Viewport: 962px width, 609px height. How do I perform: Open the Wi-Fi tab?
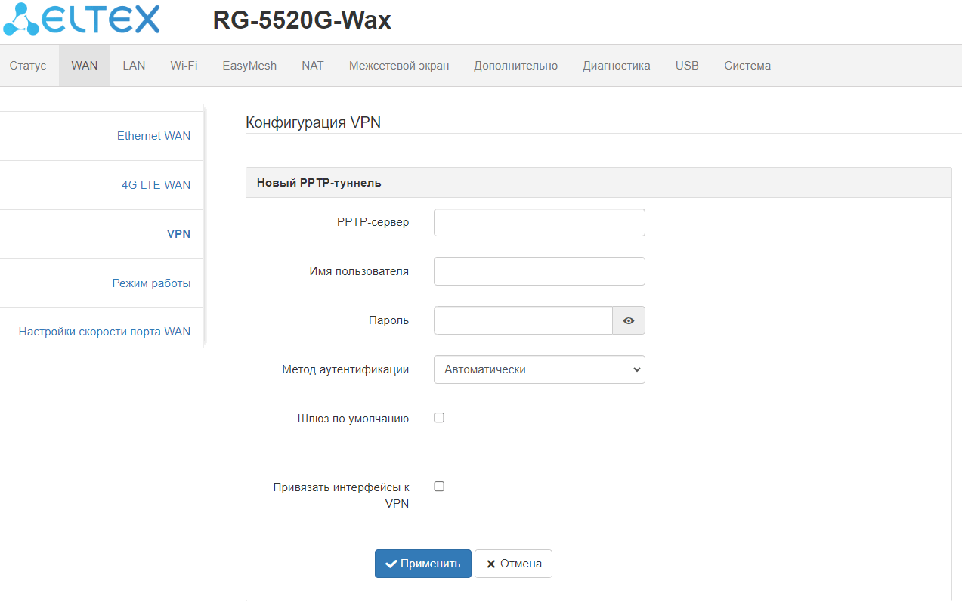coord(184,66)
